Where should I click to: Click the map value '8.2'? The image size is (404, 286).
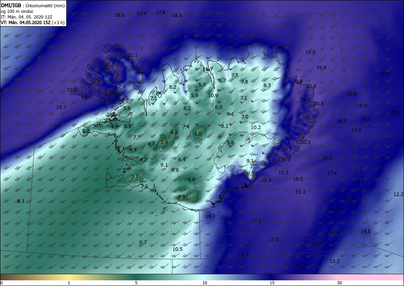[173, 87]
